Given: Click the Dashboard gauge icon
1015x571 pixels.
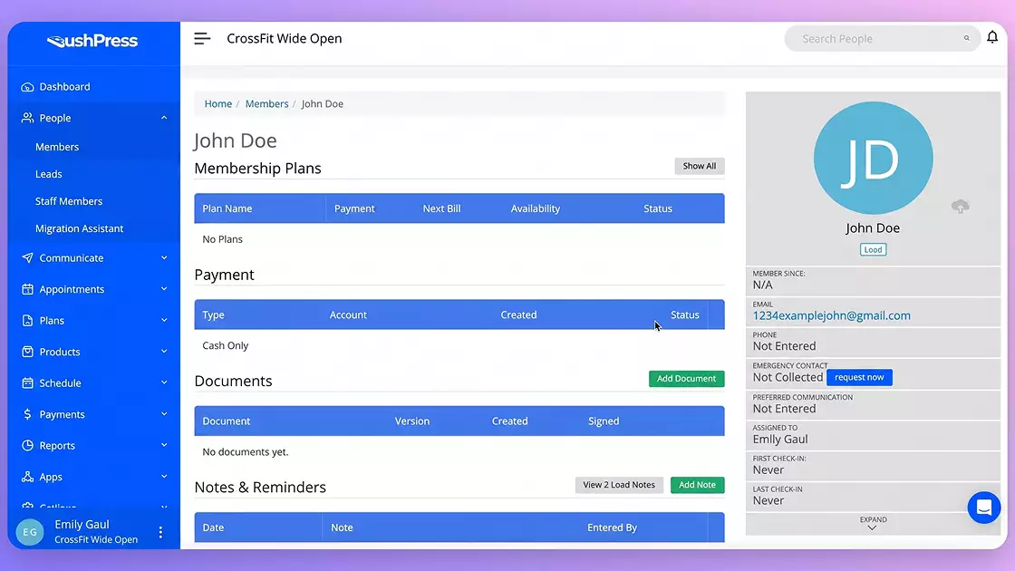Looking at the screenshot, I should coord(27,87).
